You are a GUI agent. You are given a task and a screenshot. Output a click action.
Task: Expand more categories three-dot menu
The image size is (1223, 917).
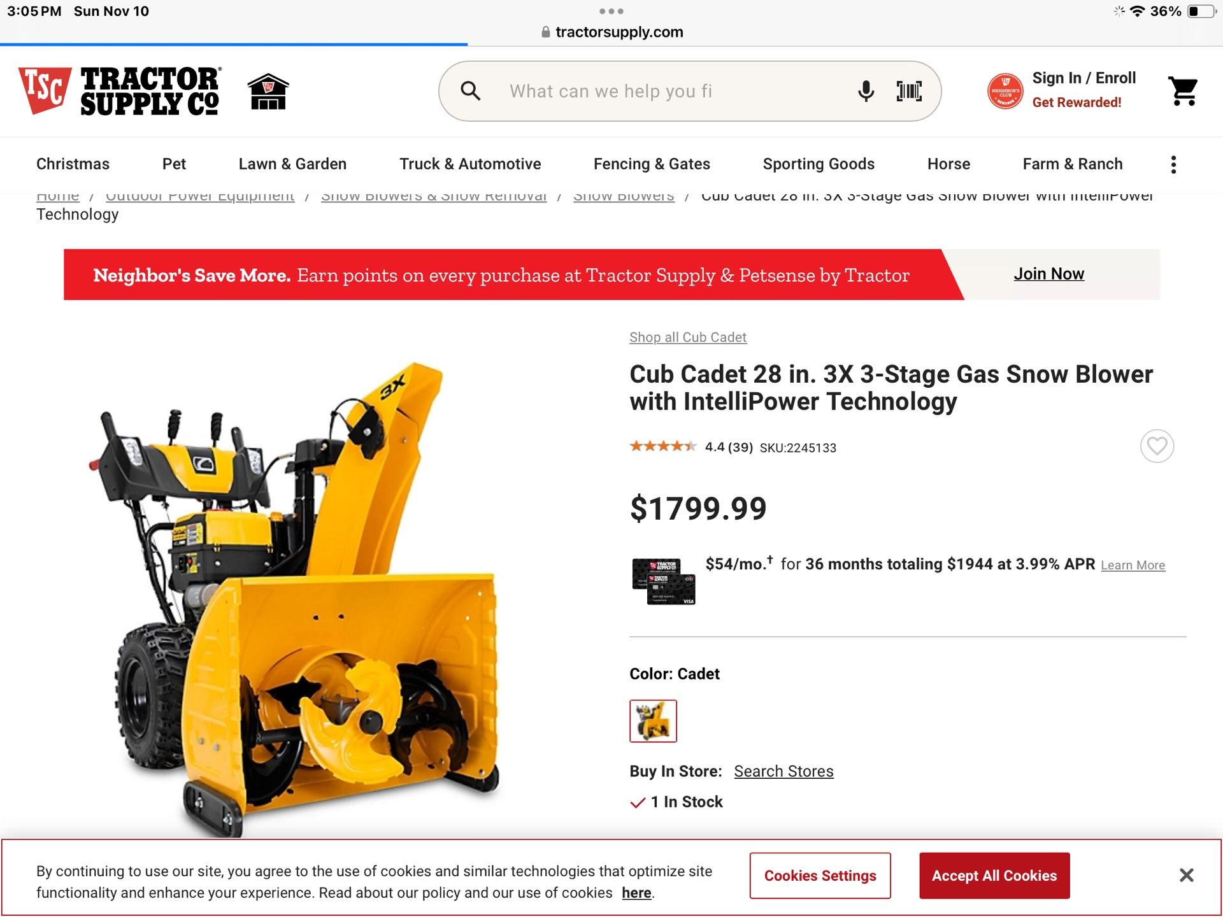coord(1173,164)
